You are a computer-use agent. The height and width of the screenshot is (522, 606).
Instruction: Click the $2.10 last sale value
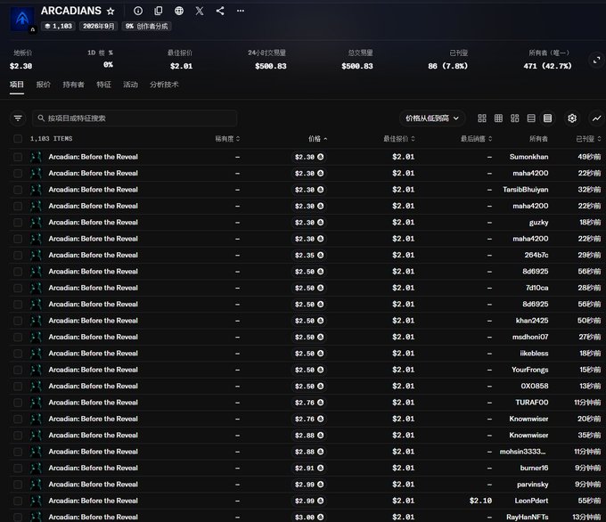tap(480, 501)
